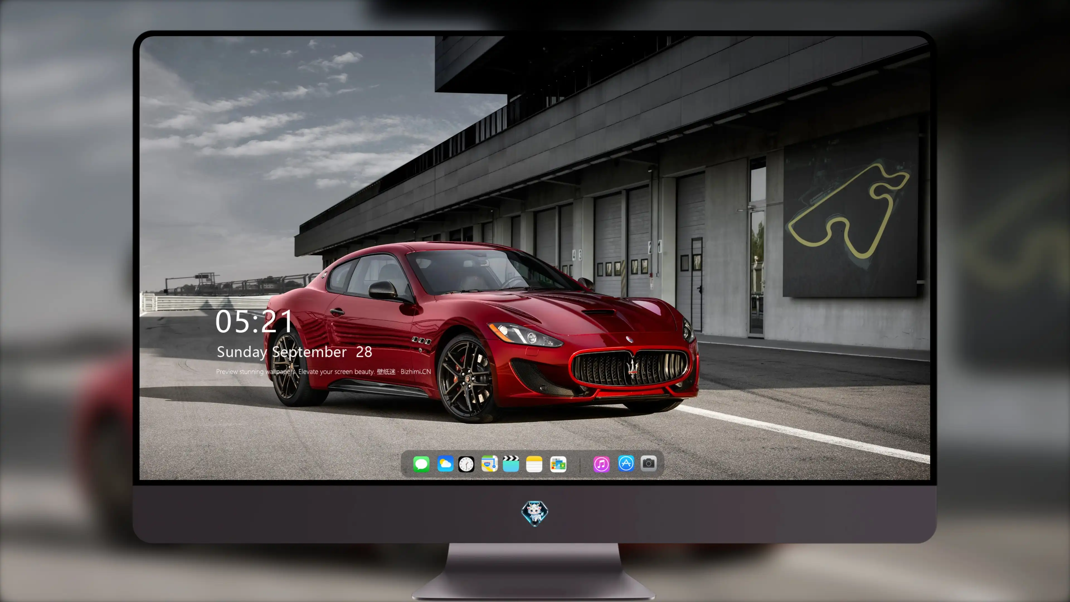Launch iTunes music app in dock
The image size is (1070, 602).
[602, 464]
